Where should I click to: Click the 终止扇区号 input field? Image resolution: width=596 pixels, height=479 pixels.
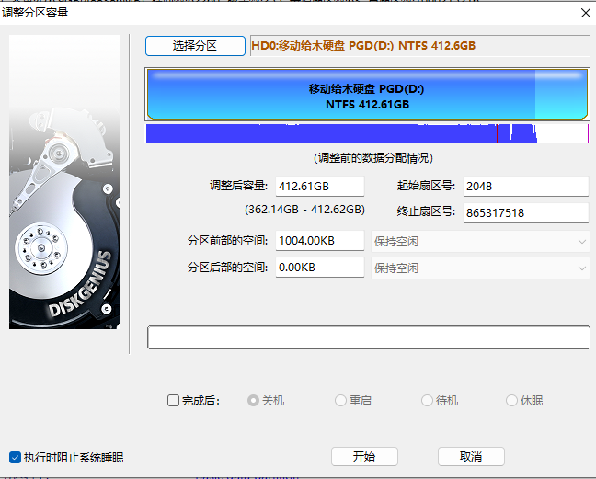525,213
